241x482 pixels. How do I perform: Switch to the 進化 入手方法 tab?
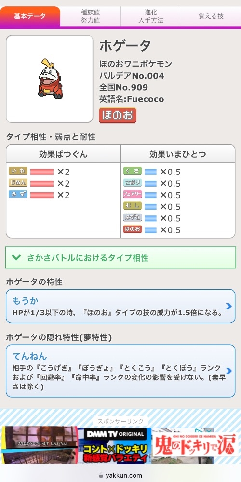(150, 16)
